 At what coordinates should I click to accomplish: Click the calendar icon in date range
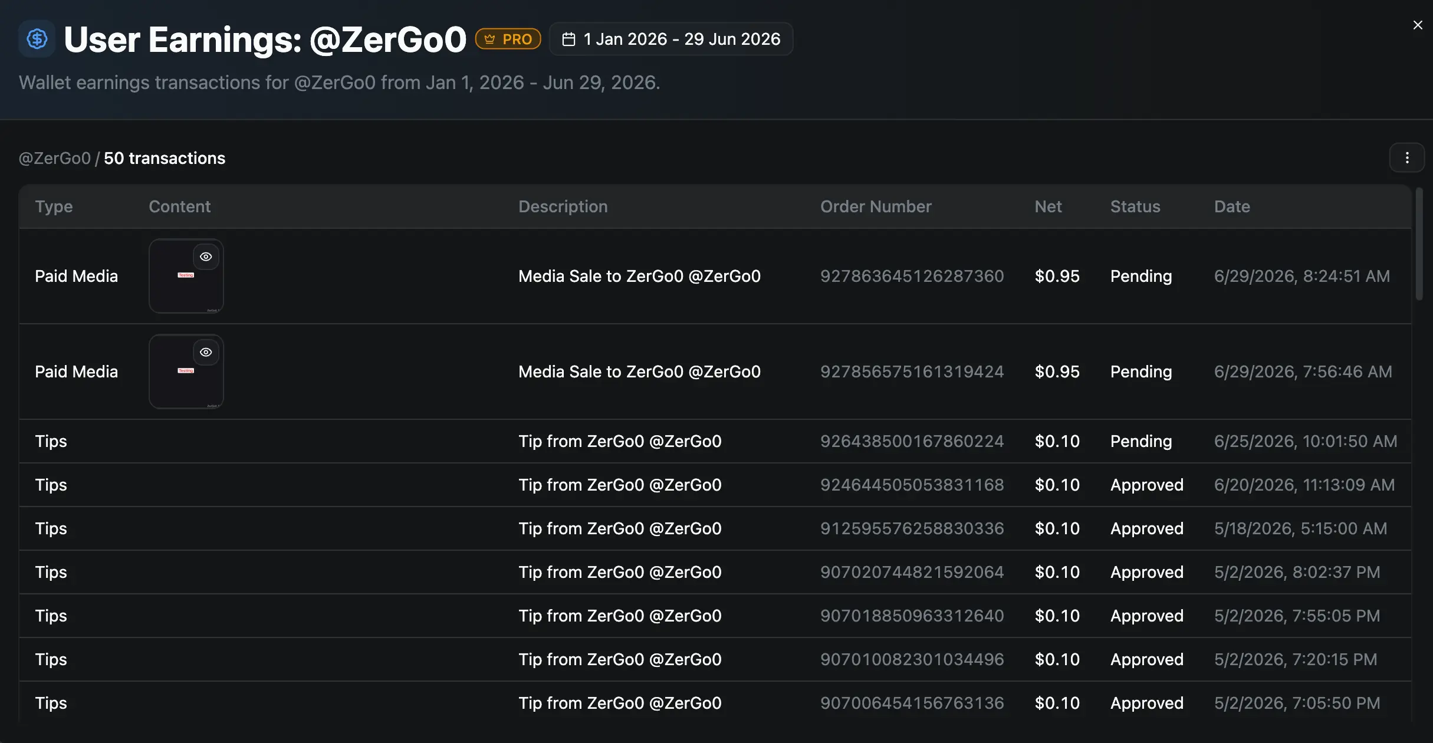tap(568, 39)
